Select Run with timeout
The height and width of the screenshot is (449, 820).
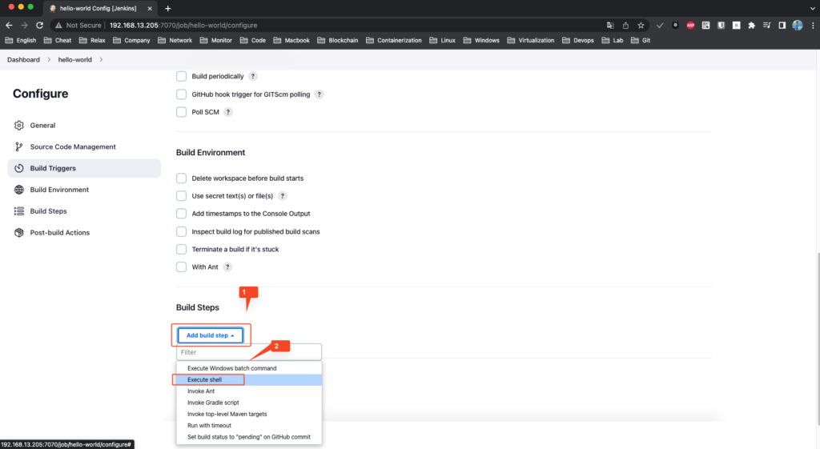click(249, 426)
